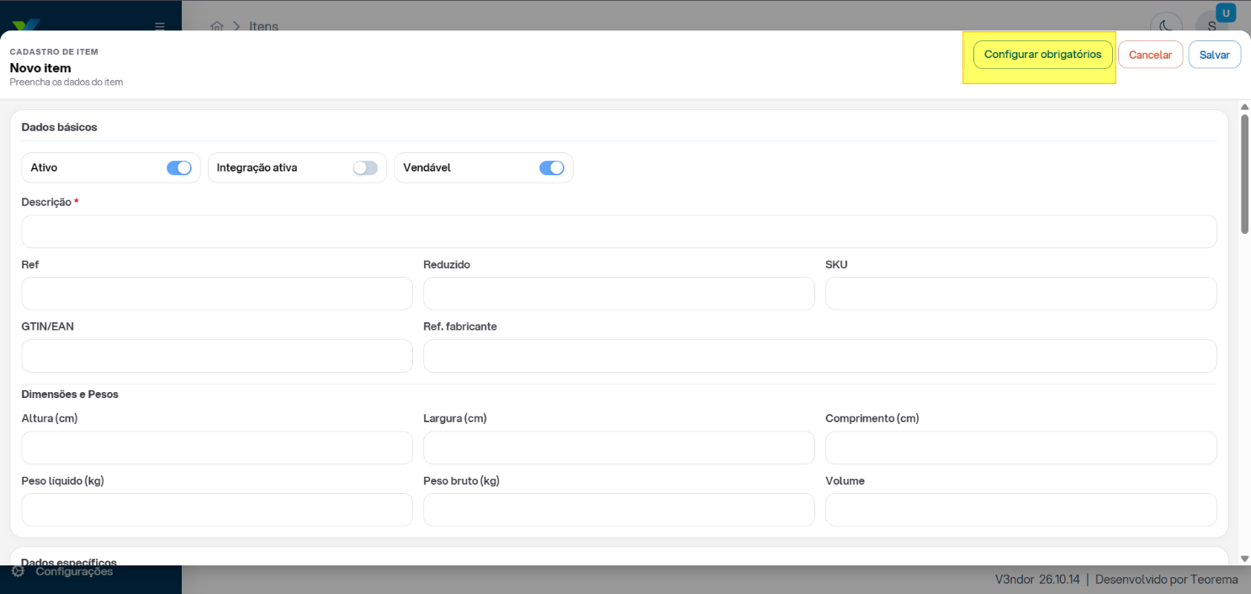Click the "Dados básicos" section heading
1251x594 pixels.
59,127
